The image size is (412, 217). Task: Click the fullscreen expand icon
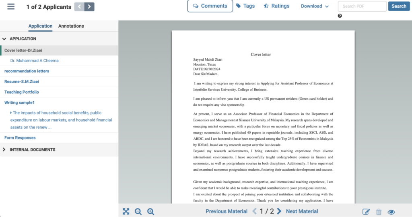126,211
